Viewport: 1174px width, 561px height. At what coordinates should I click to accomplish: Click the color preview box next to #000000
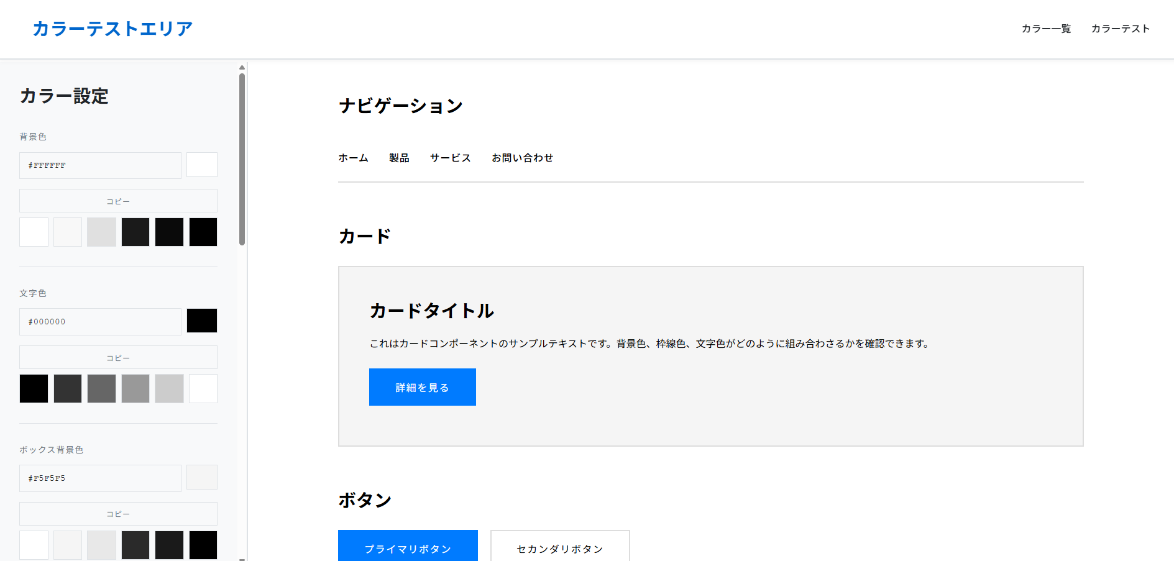click(x=201, y=321)
